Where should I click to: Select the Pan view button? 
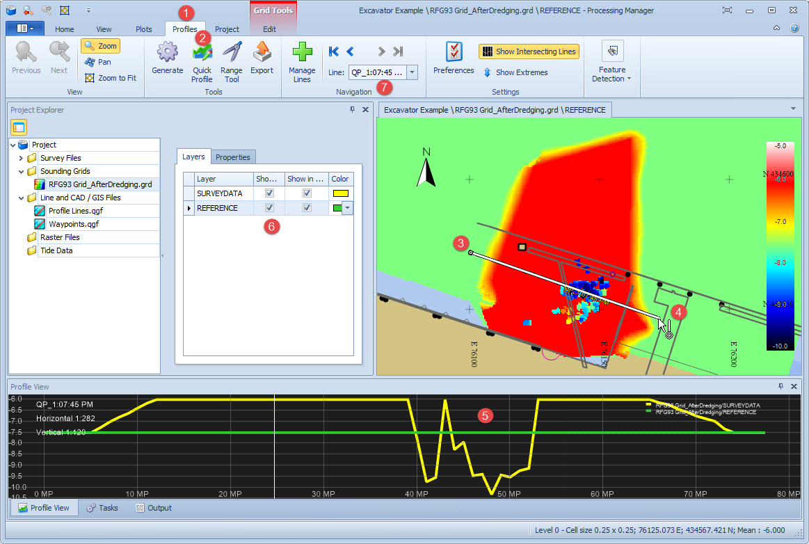(x=97, y=62)
